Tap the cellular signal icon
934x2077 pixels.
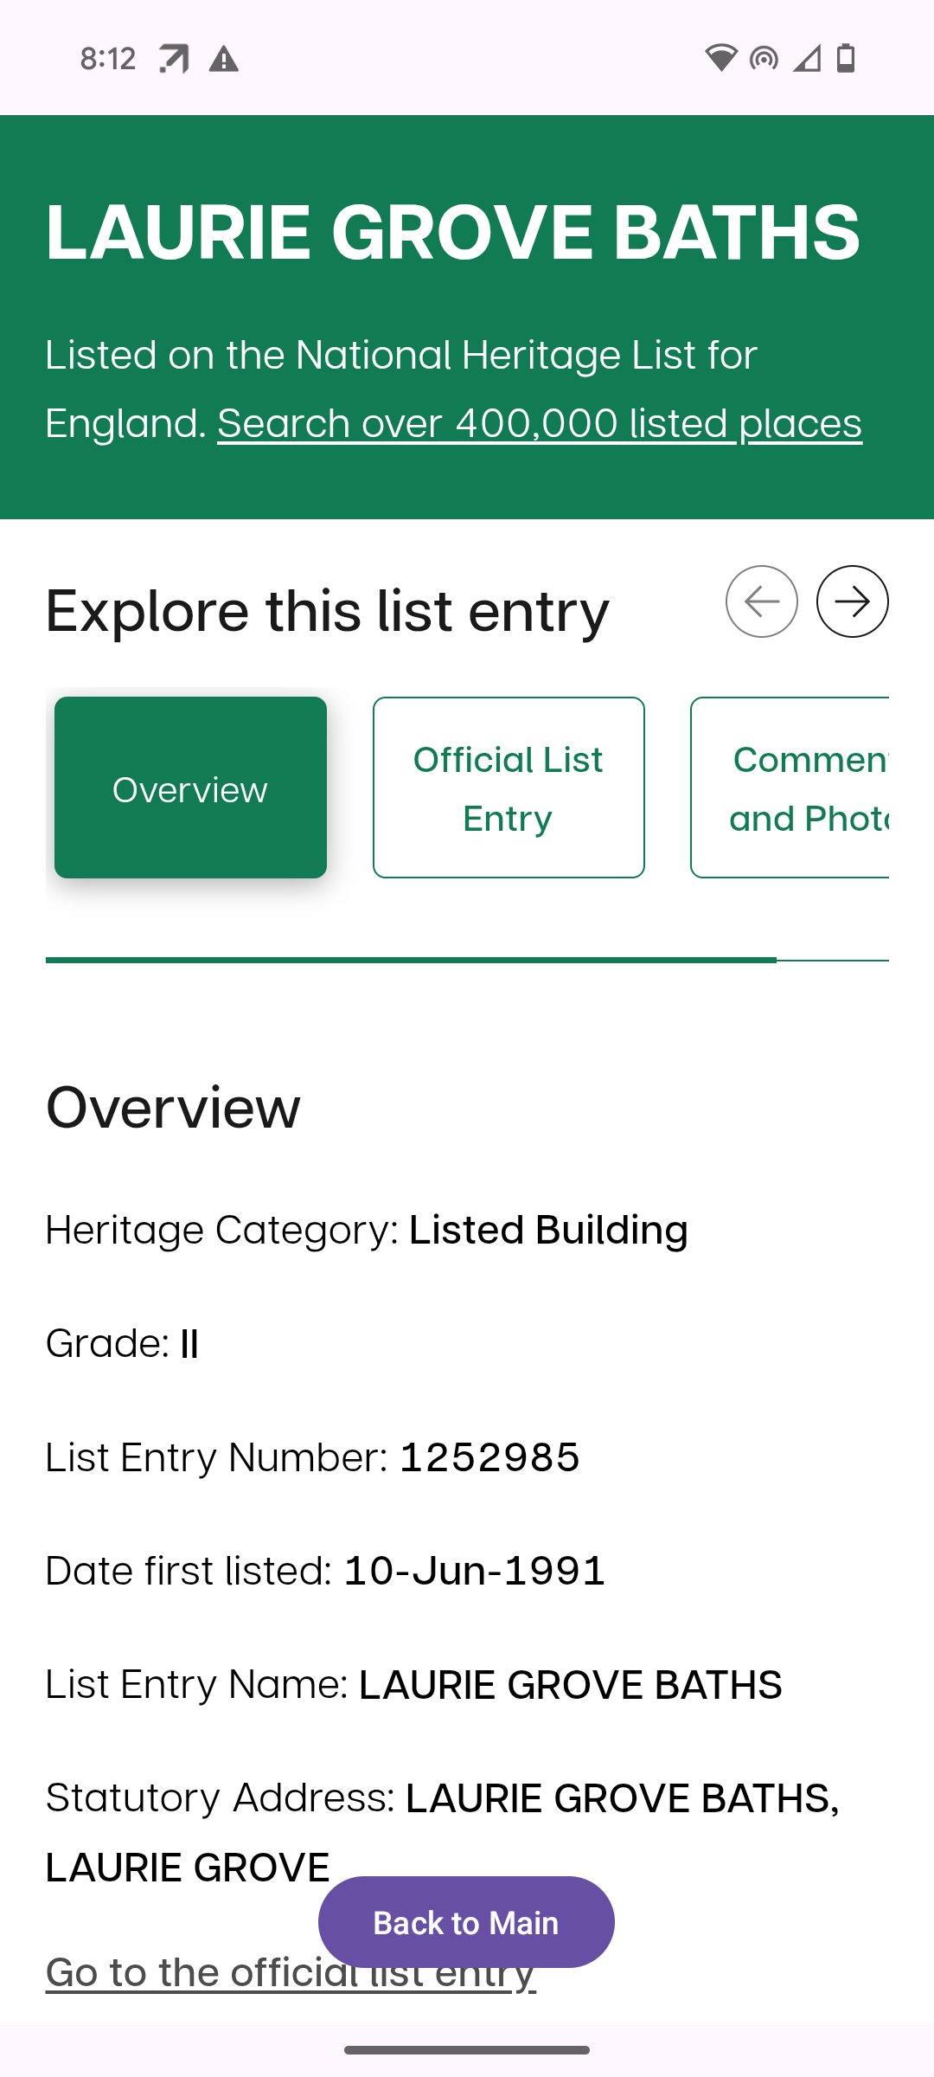(807, 58)
